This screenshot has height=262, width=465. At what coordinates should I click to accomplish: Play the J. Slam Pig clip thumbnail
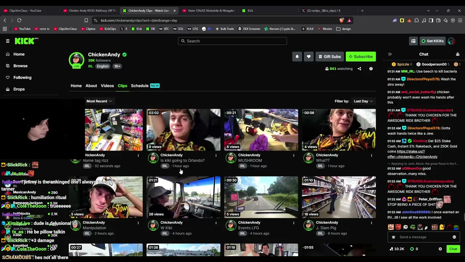339,197
